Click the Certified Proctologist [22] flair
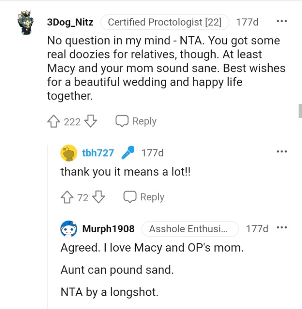This screenshot has height=309, width=302. [164, 22]
